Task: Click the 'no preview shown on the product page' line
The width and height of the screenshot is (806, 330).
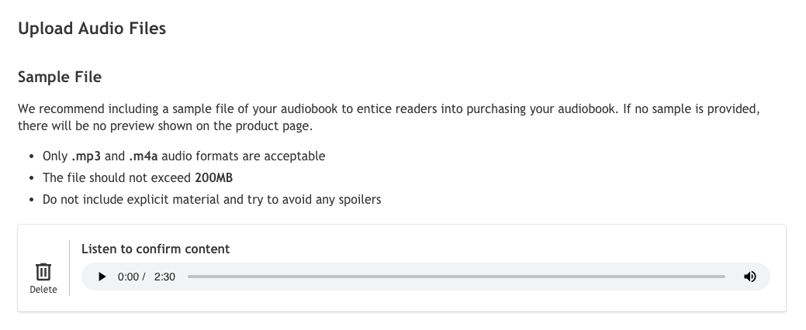Action: coord(167,125)
